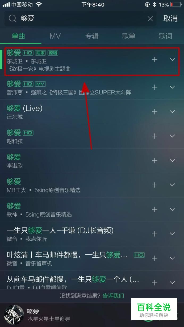Add MB王火 够爱 with the plus icon
The image size is (184, 327).
[154, 185]
